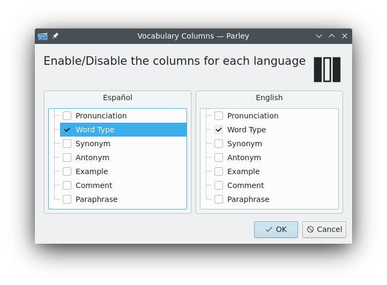This screenshot has height=285, width=387.
Task: Select Antonym item in English list
Action: coord(244,157)
